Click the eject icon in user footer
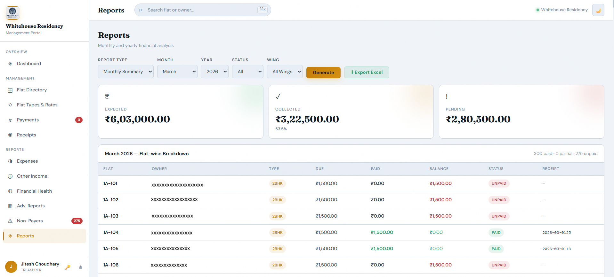Image resolution: width=614 pixels, height=277 pixels. tap(81, 267)
